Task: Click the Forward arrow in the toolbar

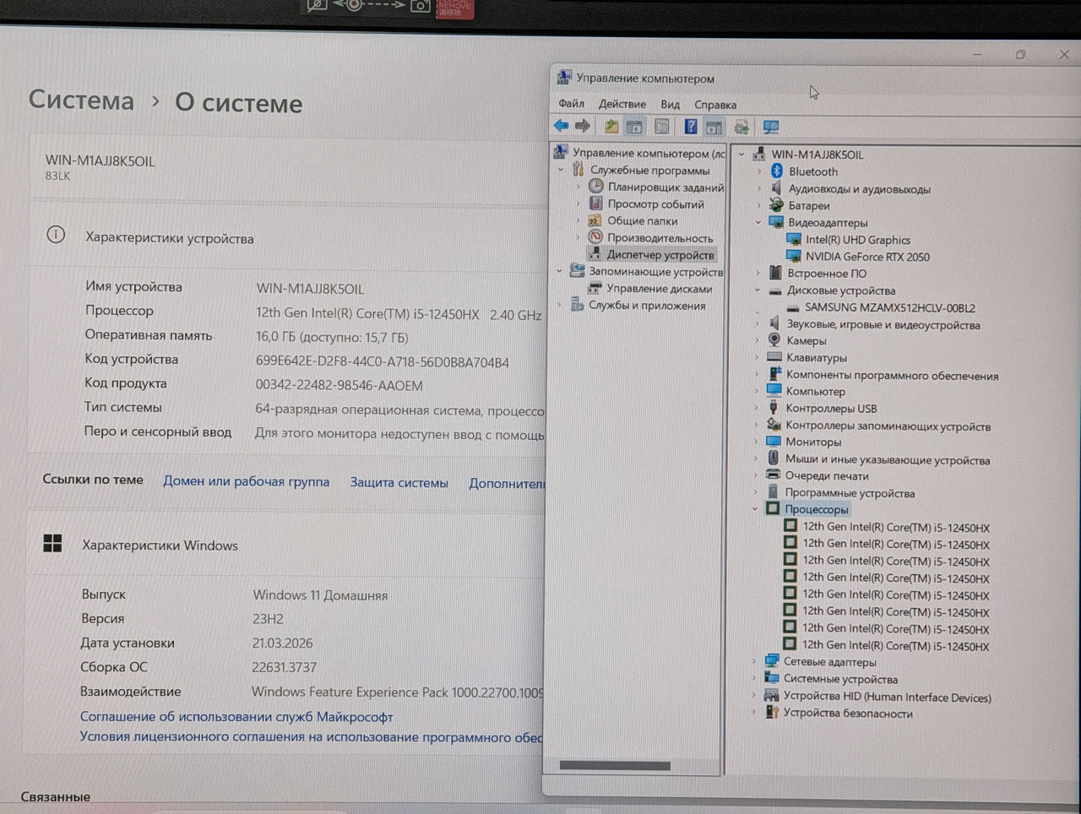Action: click(583, 126)
